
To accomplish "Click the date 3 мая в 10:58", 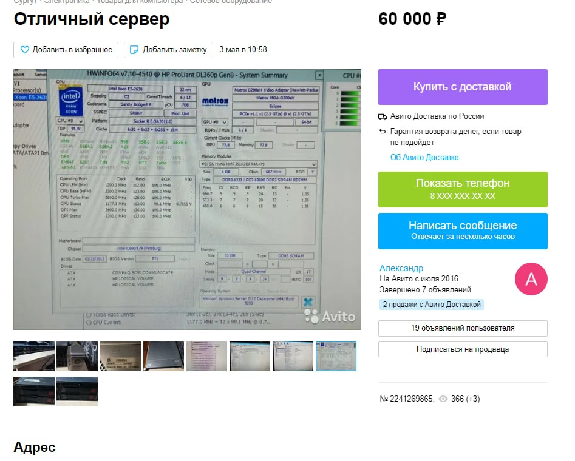I will 243,50.
